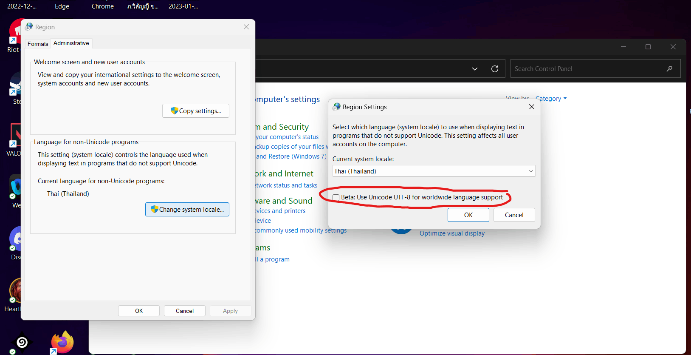Open commonly used mobility settings link
Image resolution: width=691 pixels, height=355 pixels.
[x=301, y=230]
